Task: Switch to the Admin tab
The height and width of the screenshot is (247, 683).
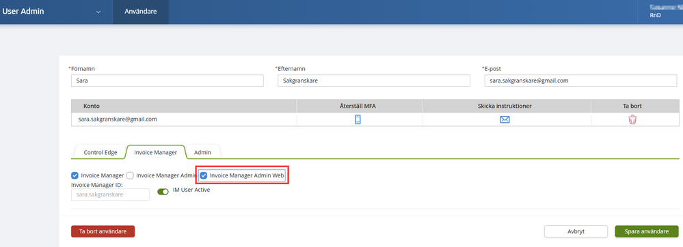Action: click(x=202, y=153)
